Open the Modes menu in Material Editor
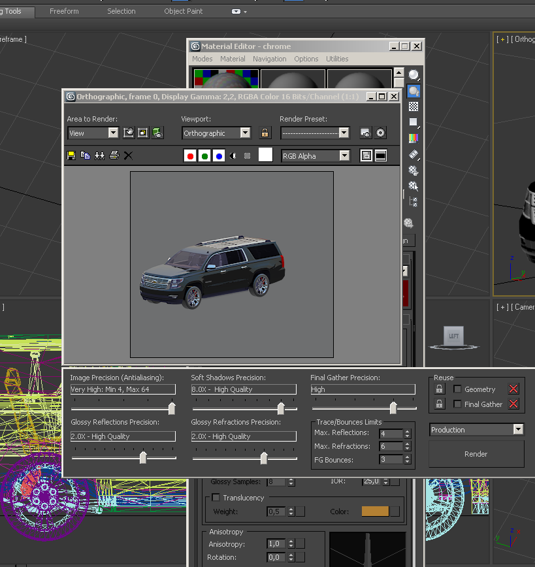The image size is (535, 567). [203, 59]
